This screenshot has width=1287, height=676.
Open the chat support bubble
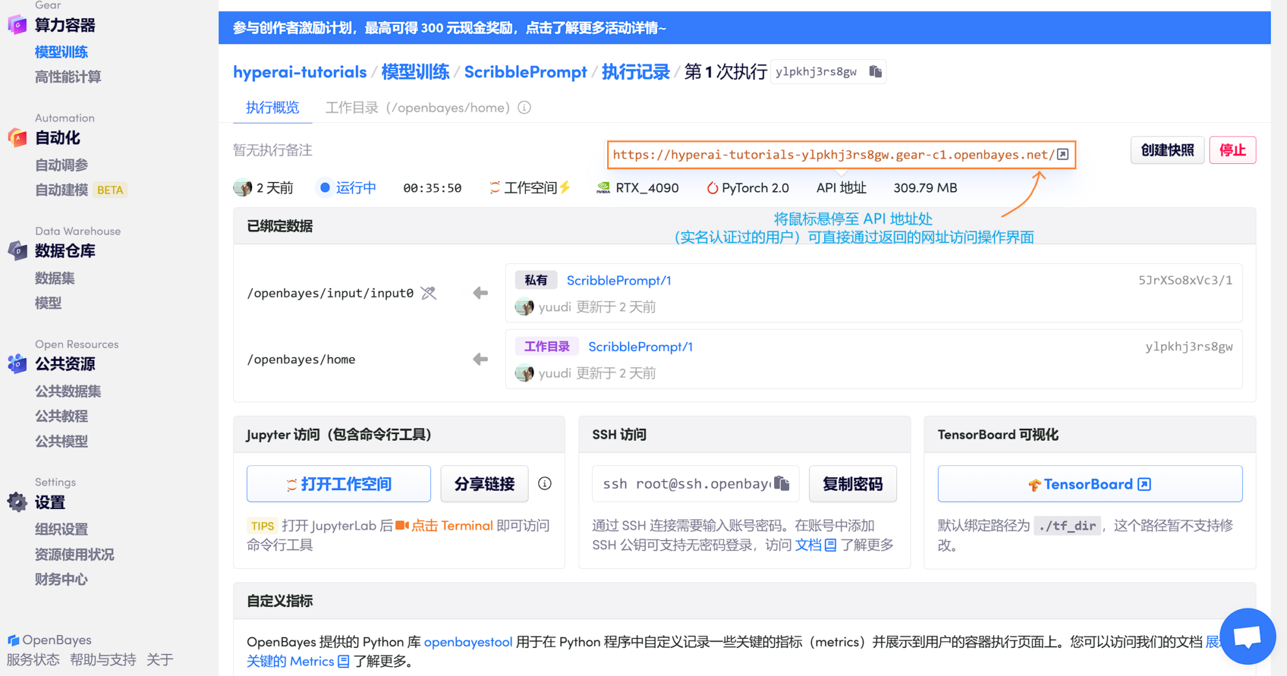click(1247, 636)
